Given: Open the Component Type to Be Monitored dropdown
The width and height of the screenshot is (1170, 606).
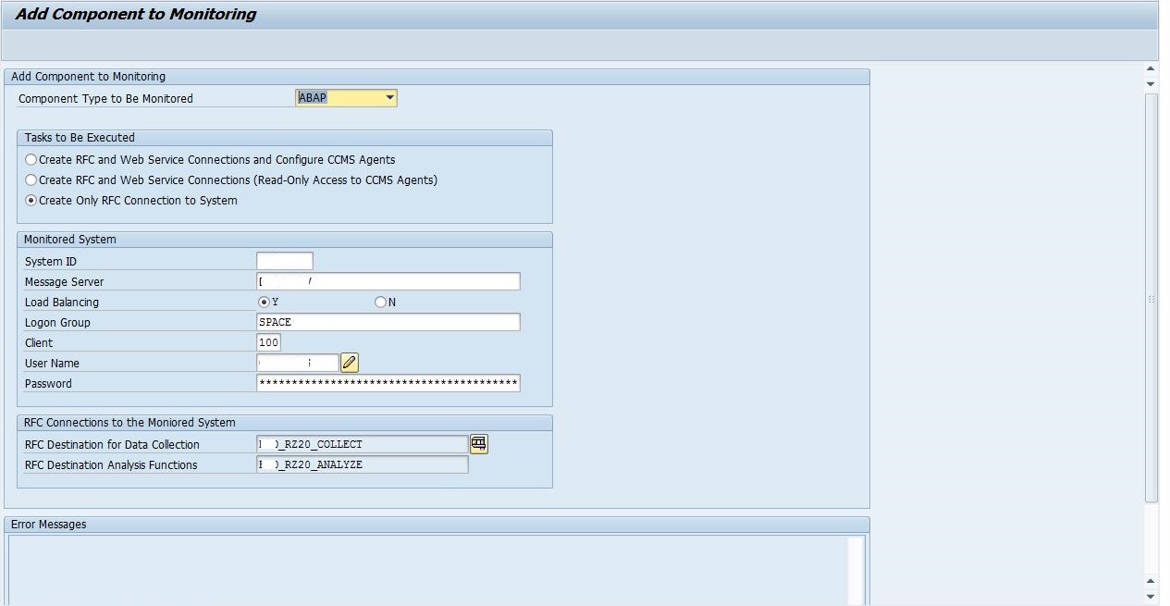Looking at the screenshot, I should pos(389,97).
